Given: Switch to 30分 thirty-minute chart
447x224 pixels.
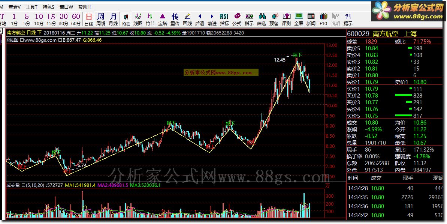Looking at the screenshot, I should 64,20.
